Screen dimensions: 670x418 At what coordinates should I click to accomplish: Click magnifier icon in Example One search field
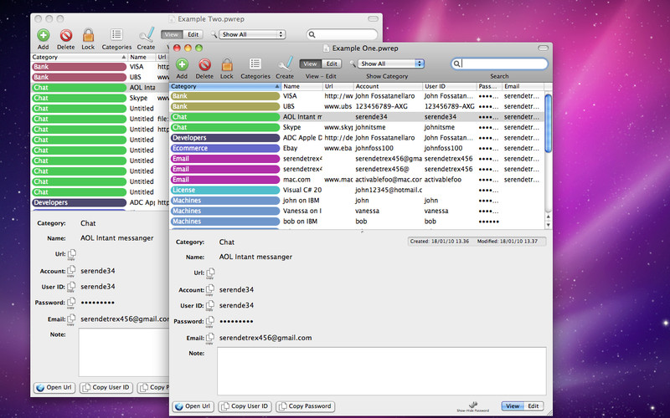point(456,64)
